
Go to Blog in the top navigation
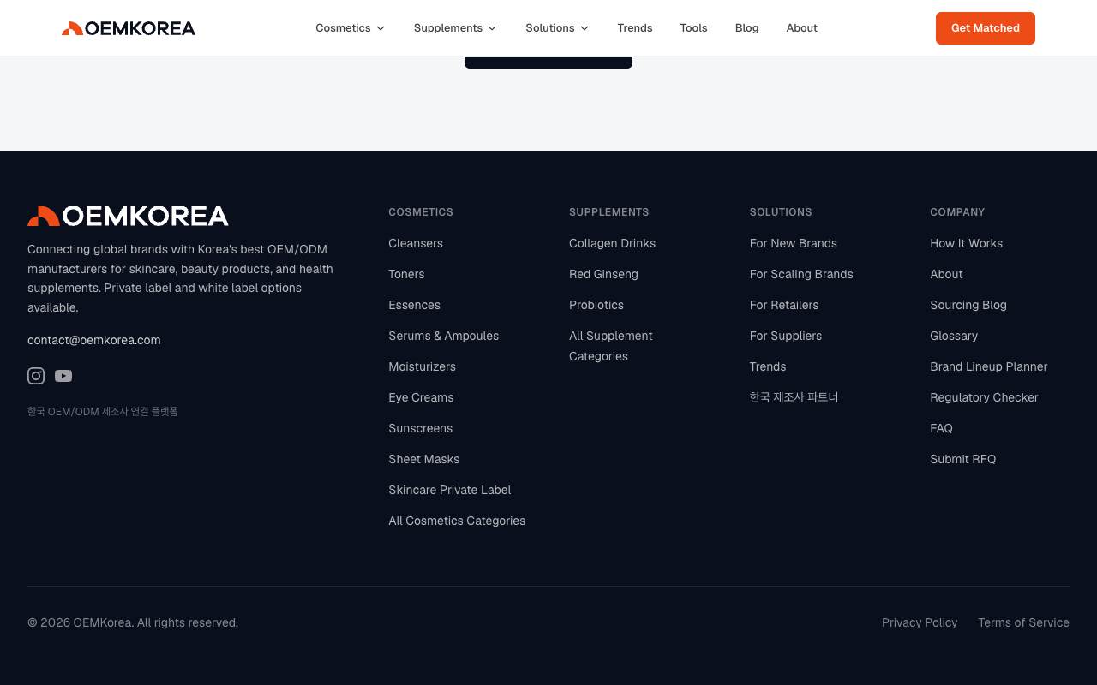pyautogui.click(x=746, y=28)
